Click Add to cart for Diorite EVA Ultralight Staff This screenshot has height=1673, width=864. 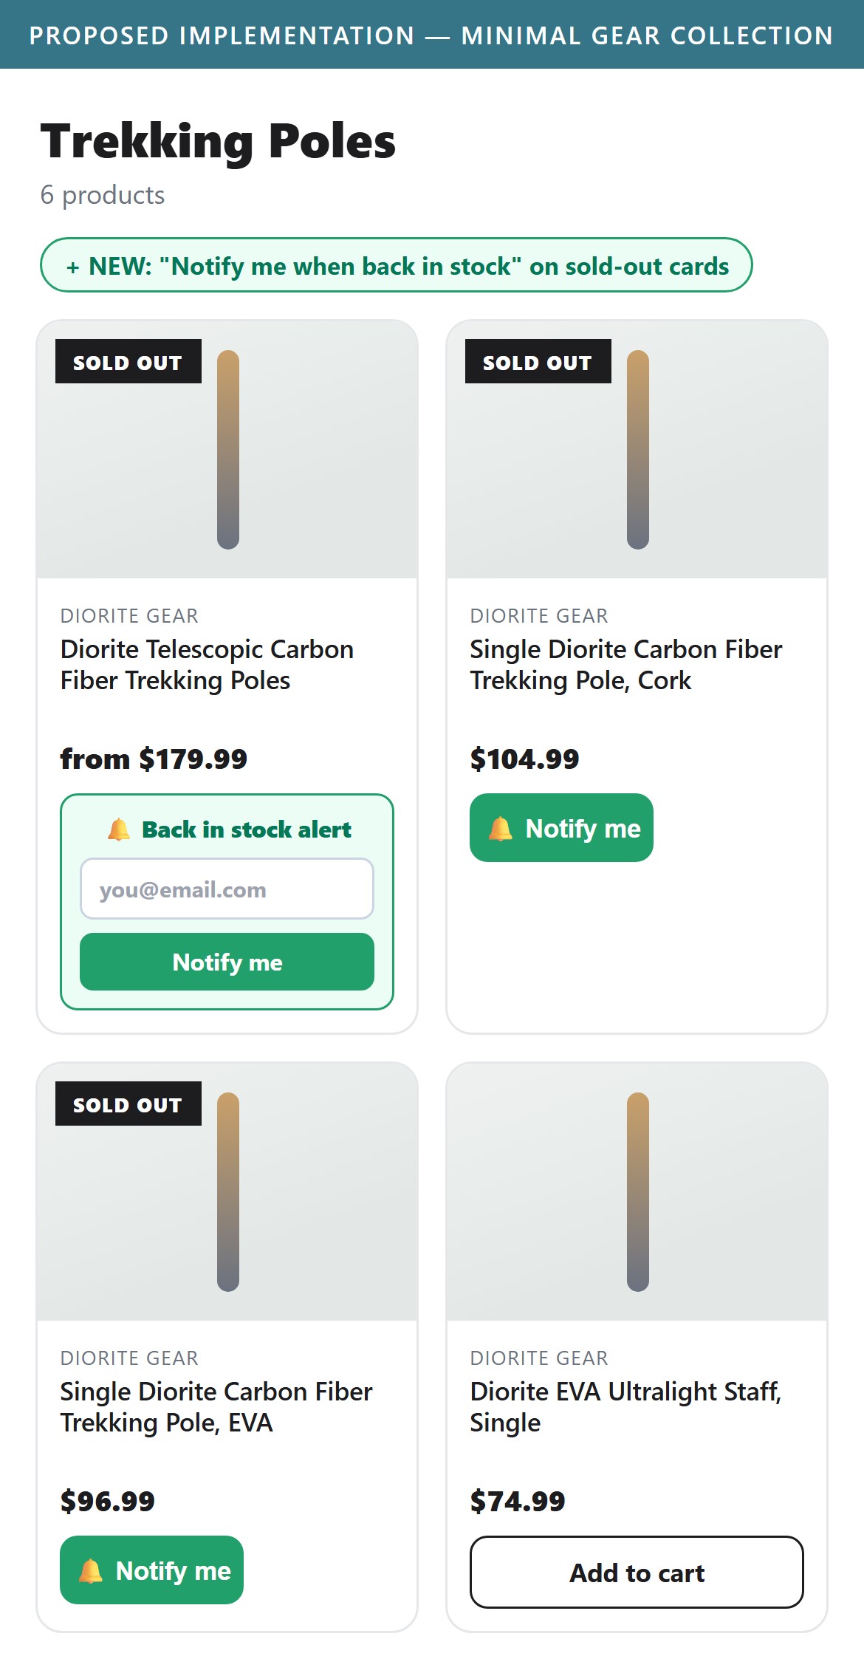pos(637,1572)
